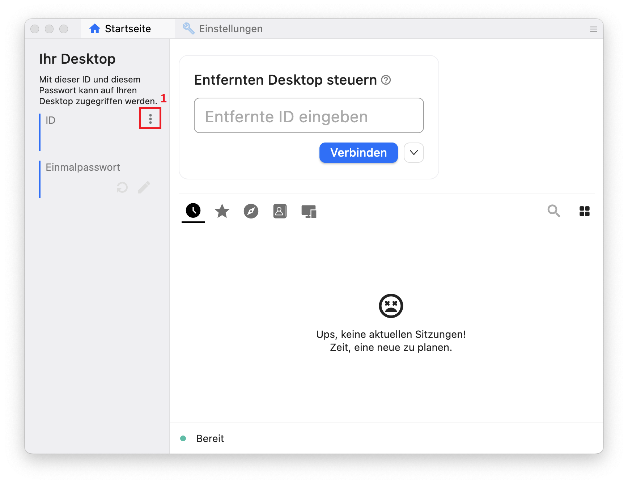Click the Einmalpasswort label
Screen dimensions: 628x484
point(83,167)
